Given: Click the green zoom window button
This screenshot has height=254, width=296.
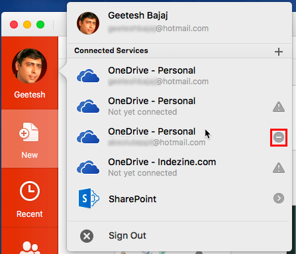Looking at the screenshot, I should coord(40,25).
